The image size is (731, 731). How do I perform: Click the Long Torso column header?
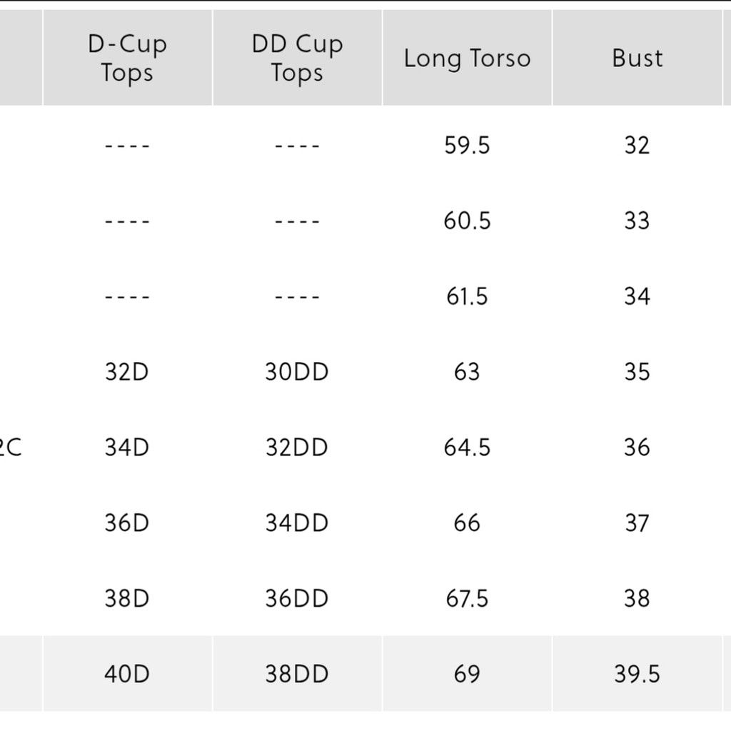(467, 58)
